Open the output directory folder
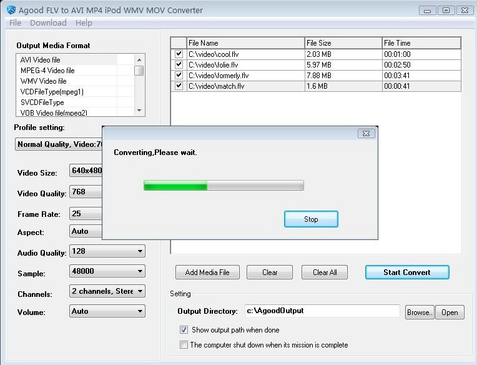 (x=450, y=312)
